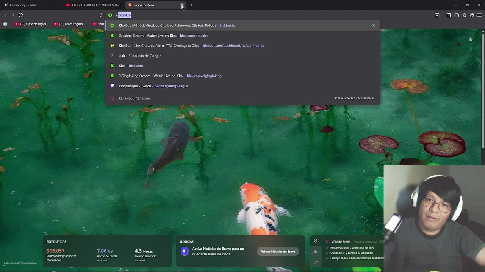Go forward with the forward arrow
Image resolution: width=485 pixels, height=272 pixels.
click(13, 15)
